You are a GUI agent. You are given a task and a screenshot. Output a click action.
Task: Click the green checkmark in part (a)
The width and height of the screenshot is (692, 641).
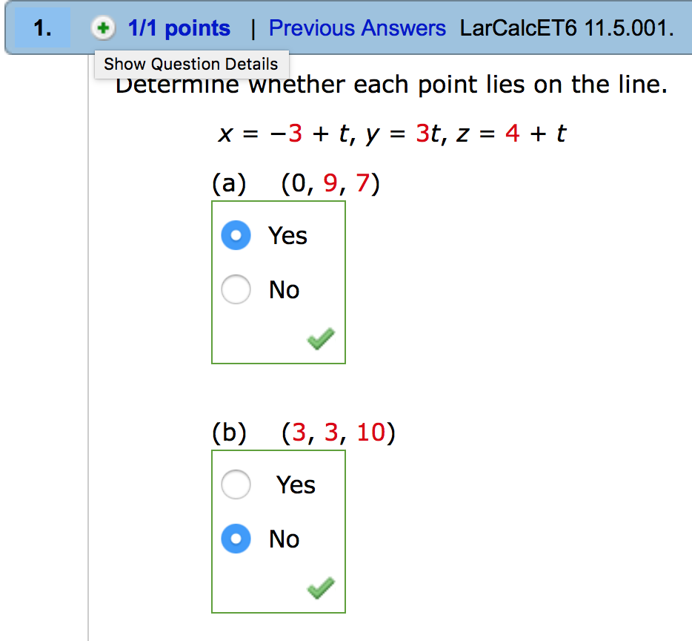coord(320,340)
